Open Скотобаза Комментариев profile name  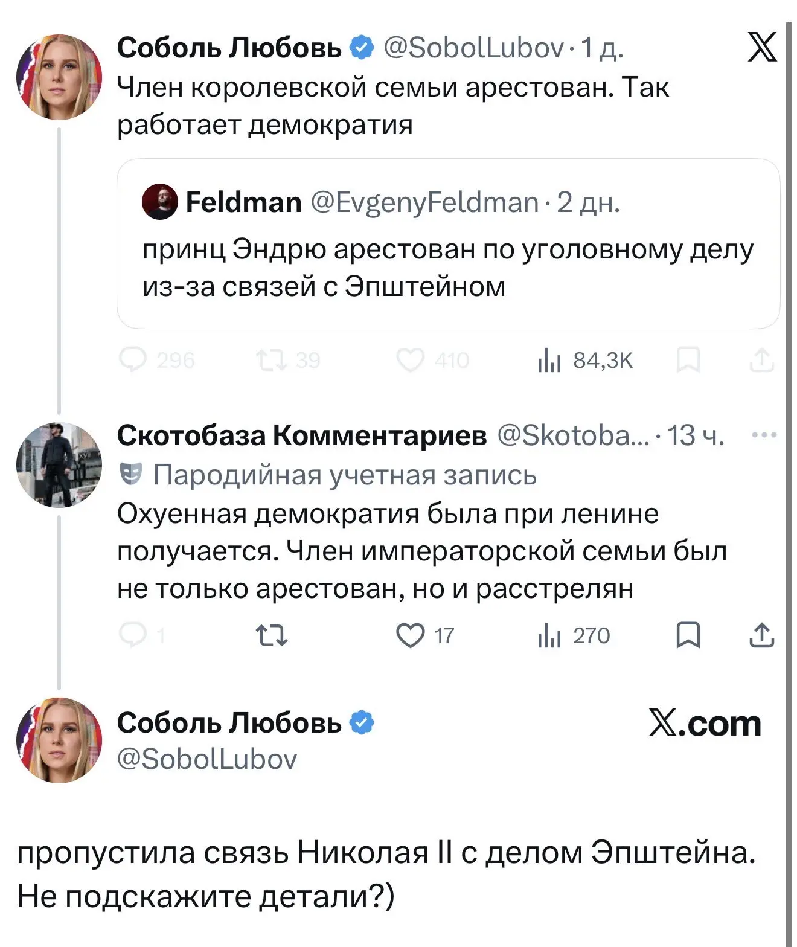301,435
